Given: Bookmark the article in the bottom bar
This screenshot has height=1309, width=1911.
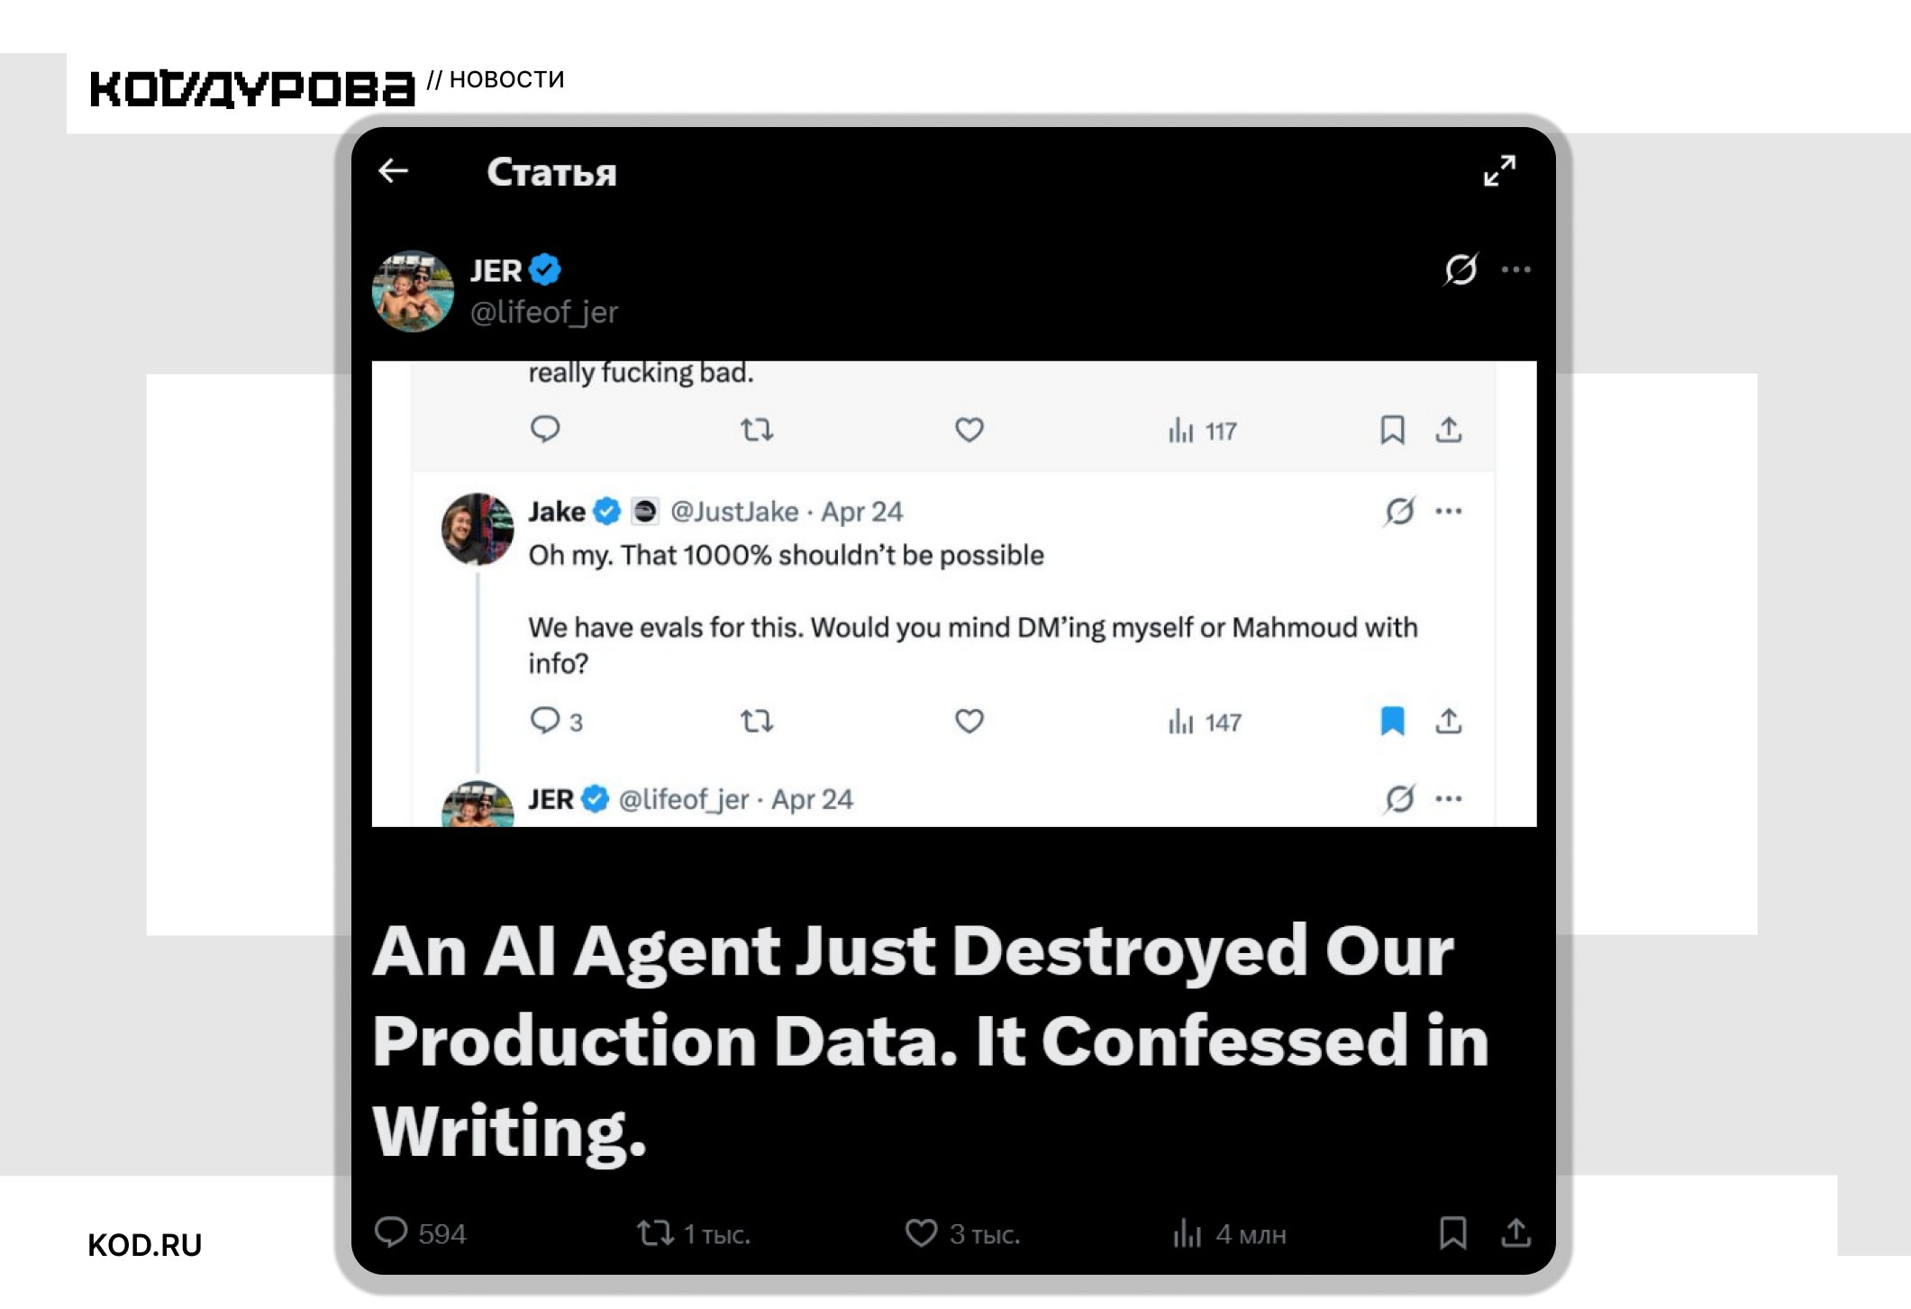Looking at the screenshot, I should click(x=1452, y=1232).
